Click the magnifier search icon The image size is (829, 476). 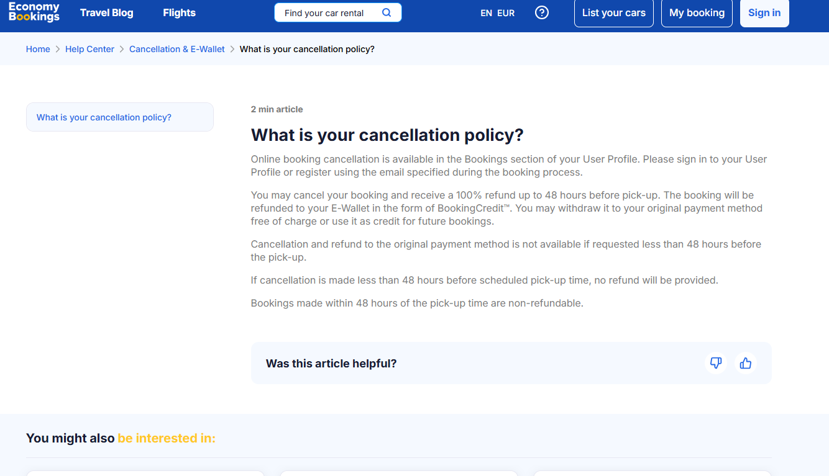(x=387, y=12)
